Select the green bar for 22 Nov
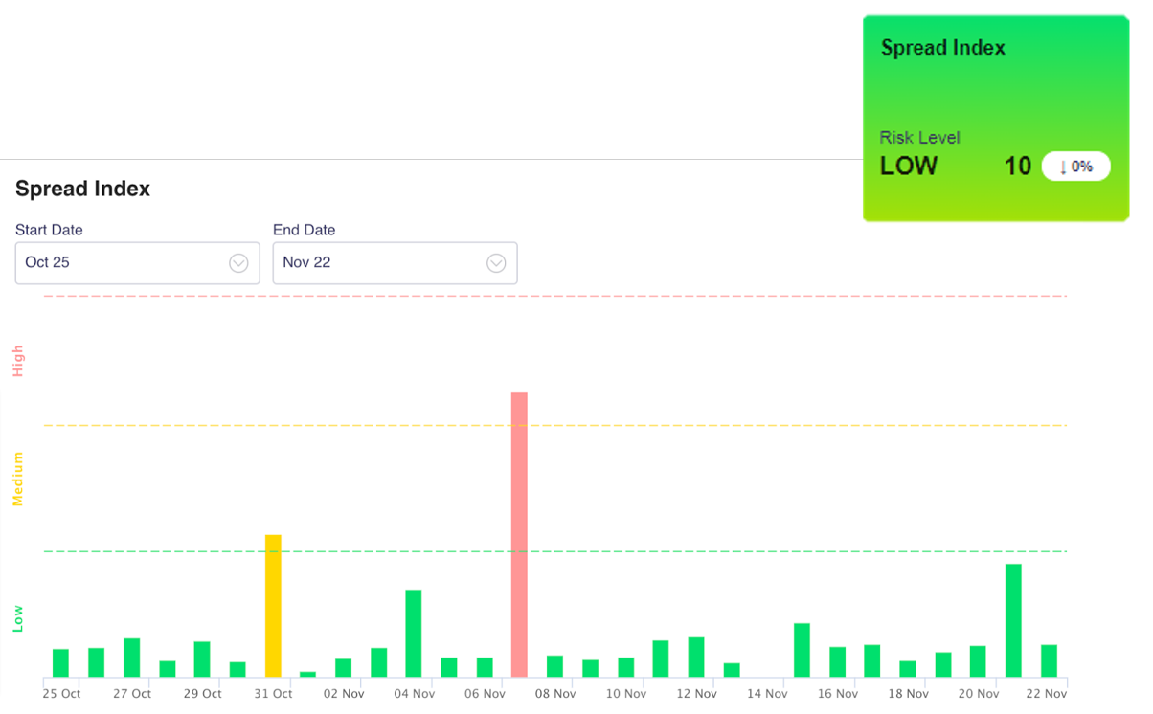The width and height of the screenshot is (1153, 714). (x=1049, y=661)
